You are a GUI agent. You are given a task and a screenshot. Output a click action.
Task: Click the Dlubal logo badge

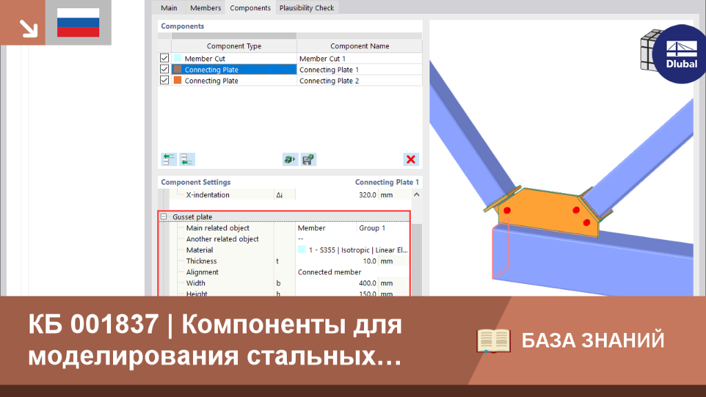point(680,54)
